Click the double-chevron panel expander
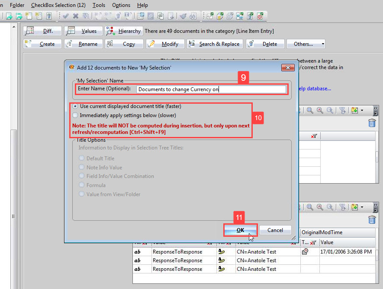Screen dimensions: 383x289 pos(376,108)
